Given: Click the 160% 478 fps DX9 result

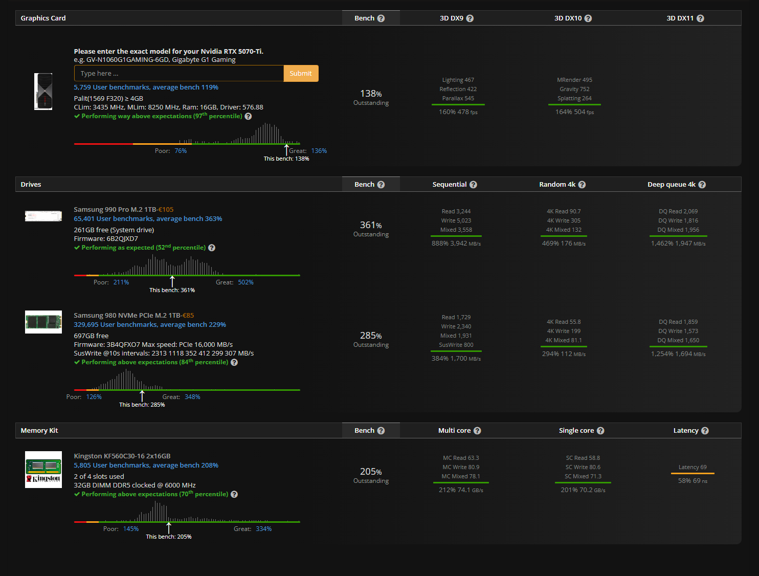Looking at the screenshot, I should click(x=458, y=112).
